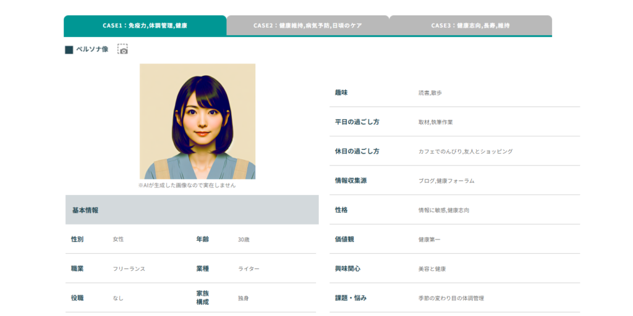The image size is (633, 316).
Task: Click the 趣味 label
Action: [341, 93]
